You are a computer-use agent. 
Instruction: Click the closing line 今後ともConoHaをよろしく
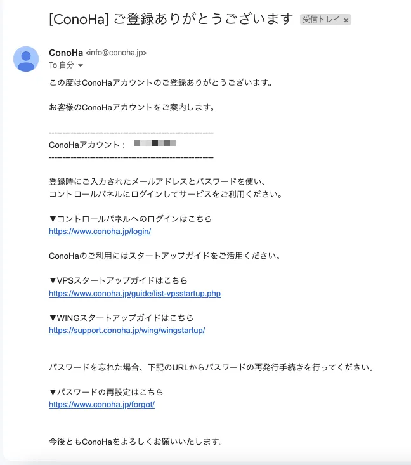click(x=136, y=442)
